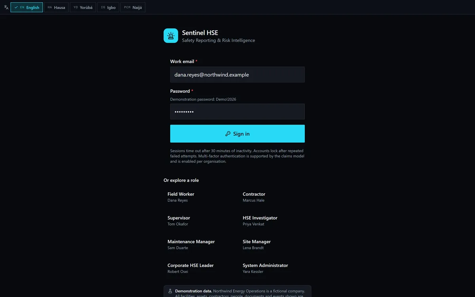The image size is (475, 297).
Task: Explore the Site Manager role
Action: click(x=275, y=245)
